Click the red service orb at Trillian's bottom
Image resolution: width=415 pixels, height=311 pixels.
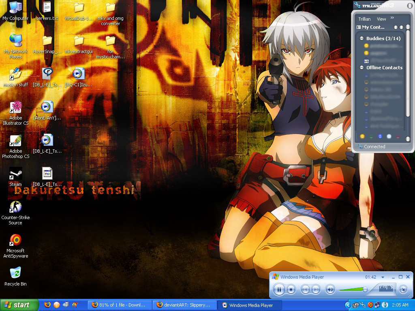398,136
